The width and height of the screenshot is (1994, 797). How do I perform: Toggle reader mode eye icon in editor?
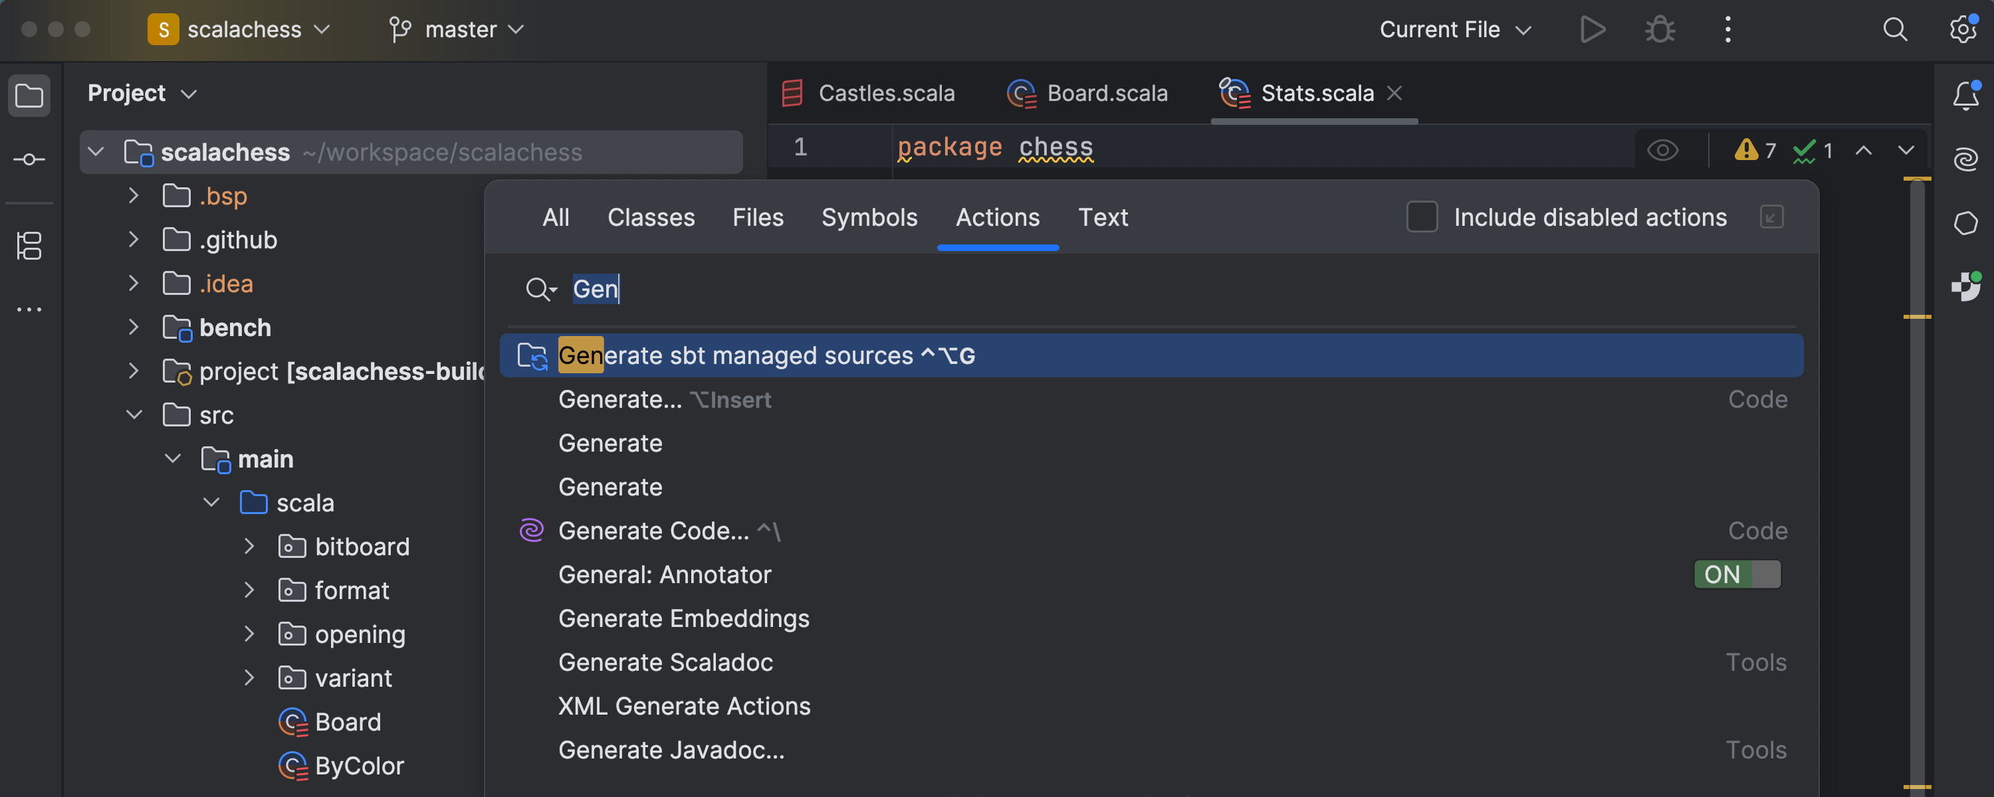(x=1663, y=149)
